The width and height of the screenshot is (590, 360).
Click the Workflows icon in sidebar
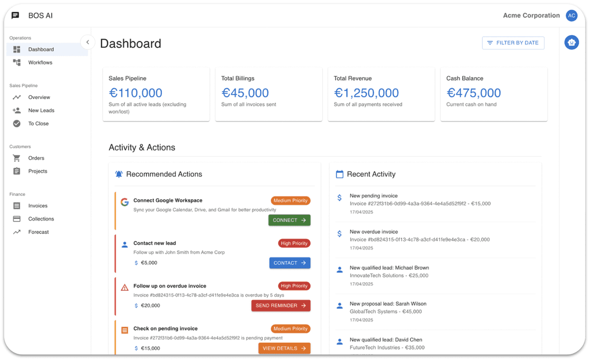click(17, 62)
